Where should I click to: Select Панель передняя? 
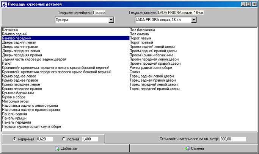[x=17, y=122]
